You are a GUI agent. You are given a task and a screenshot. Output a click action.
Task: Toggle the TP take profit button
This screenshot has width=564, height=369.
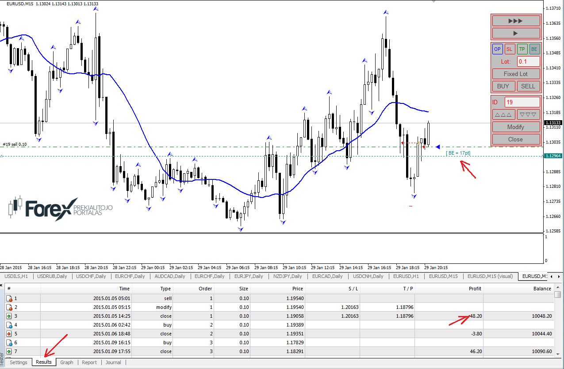pos(522,49)
